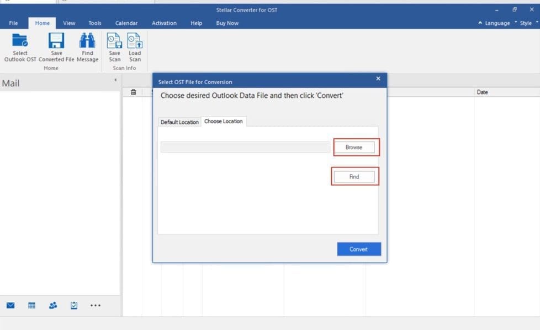
Task: Show more navigation options ellipsis
Action: click(96, 305)
